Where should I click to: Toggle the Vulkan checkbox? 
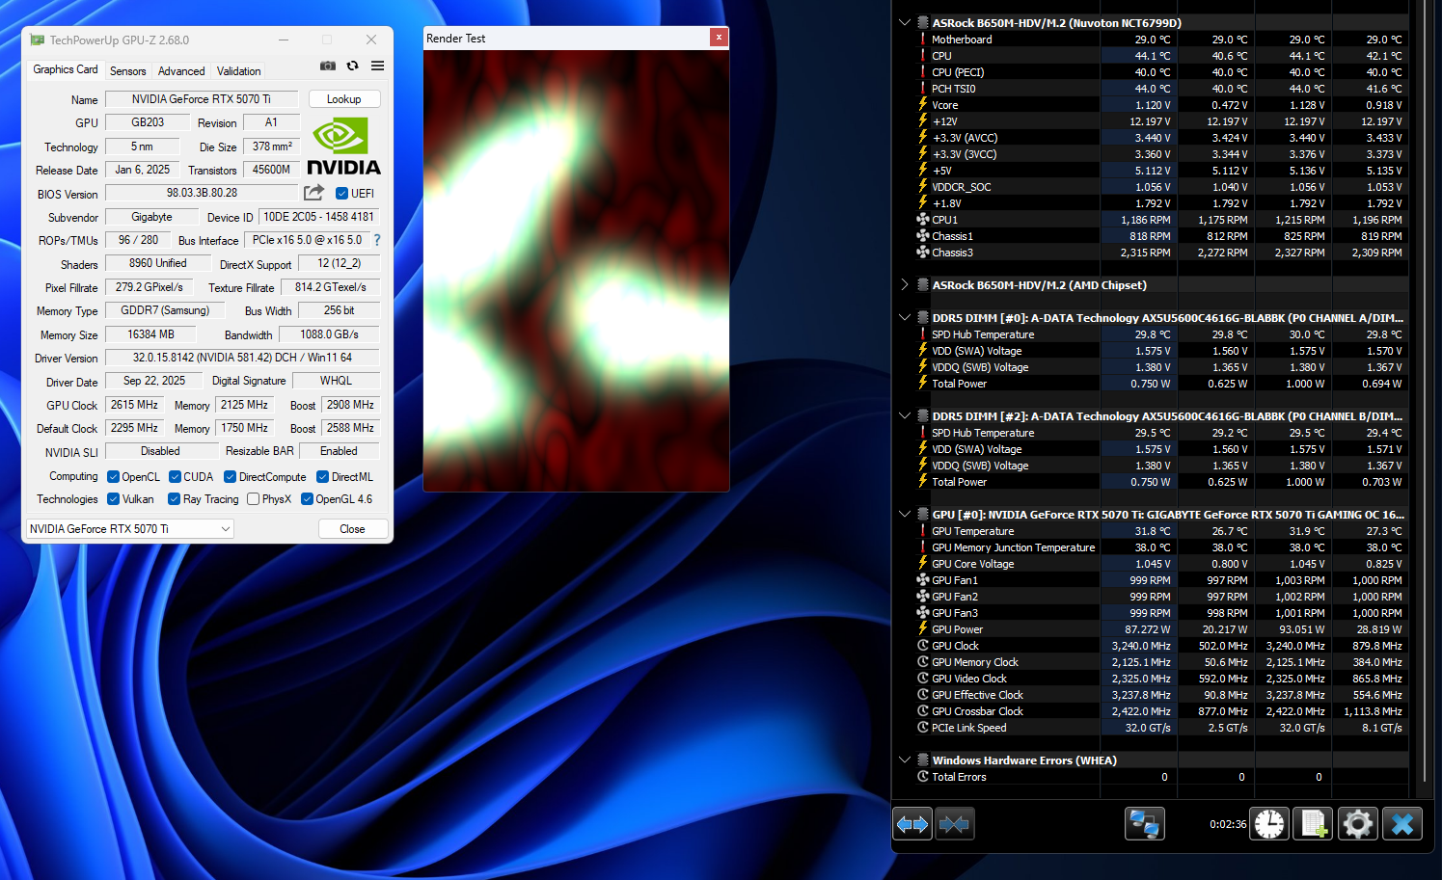click(113, 499)
